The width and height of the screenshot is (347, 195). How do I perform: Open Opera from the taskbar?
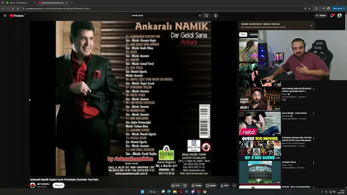point(181,192)
